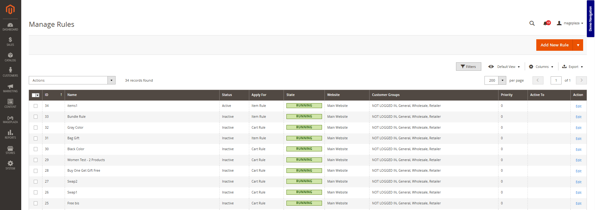Go to previous page arrow

(538, 80)
